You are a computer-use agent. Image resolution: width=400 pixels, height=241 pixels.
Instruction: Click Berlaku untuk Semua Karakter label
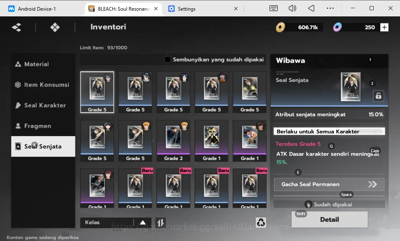pos(329,132)
